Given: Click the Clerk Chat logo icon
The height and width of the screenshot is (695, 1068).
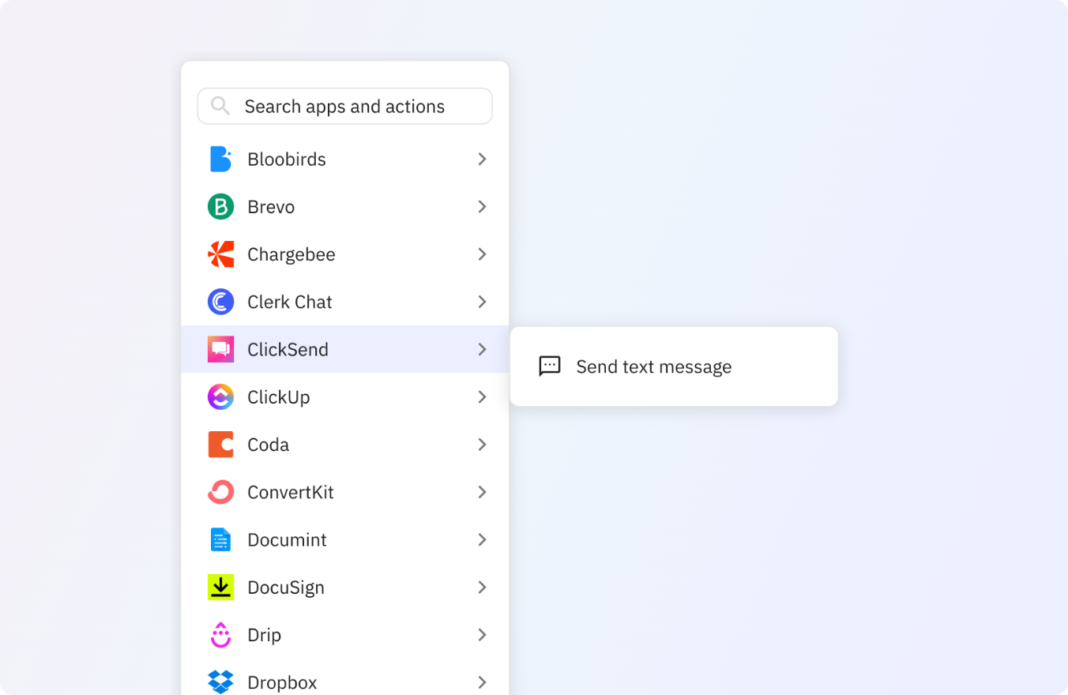Looking at the screenshot, I should click(220, 302).
